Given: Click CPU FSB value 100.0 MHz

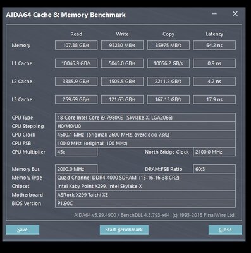Looking at the screenshot, I should [145, 144].
